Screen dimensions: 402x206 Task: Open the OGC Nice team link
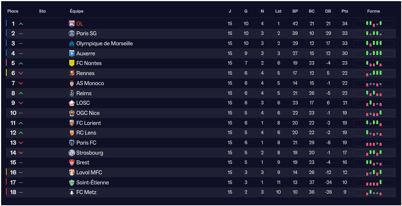pyautogui.click(x=88, y=113)
